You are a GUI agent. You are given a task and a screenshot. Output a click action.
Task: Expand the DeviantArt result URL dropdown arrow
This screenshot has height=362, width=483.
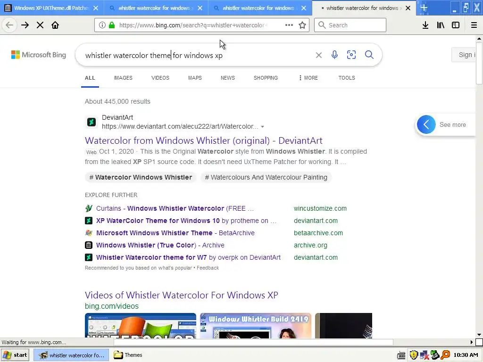pyautogui.click(x=262, y=126)
